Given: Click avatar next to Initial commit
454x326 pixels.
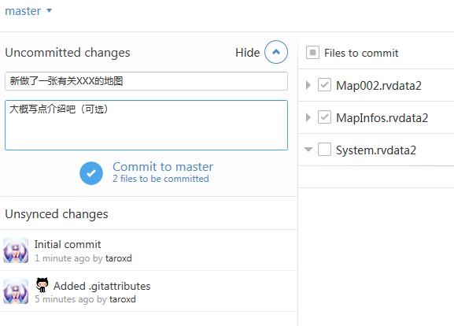Looking at the screenshot, I should pos(16,250).
